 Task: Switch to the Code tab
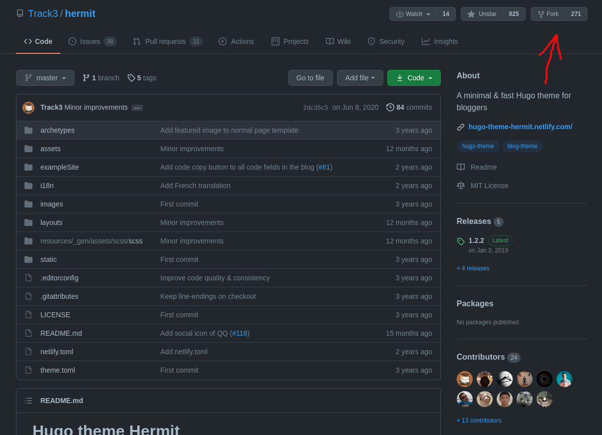(x=38, y=41)
